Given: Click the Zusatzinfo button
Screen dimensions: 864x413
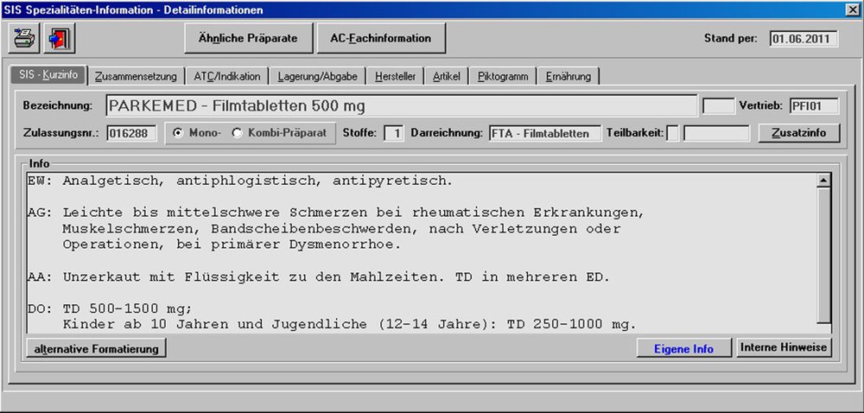Looking at the screenshot, I should [799, 133].
